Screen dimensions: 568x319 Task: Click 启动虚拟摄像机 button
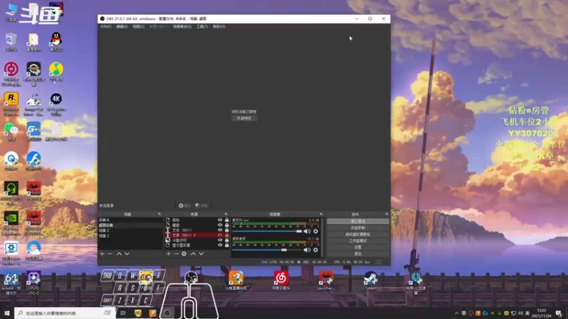pos(358,235)
